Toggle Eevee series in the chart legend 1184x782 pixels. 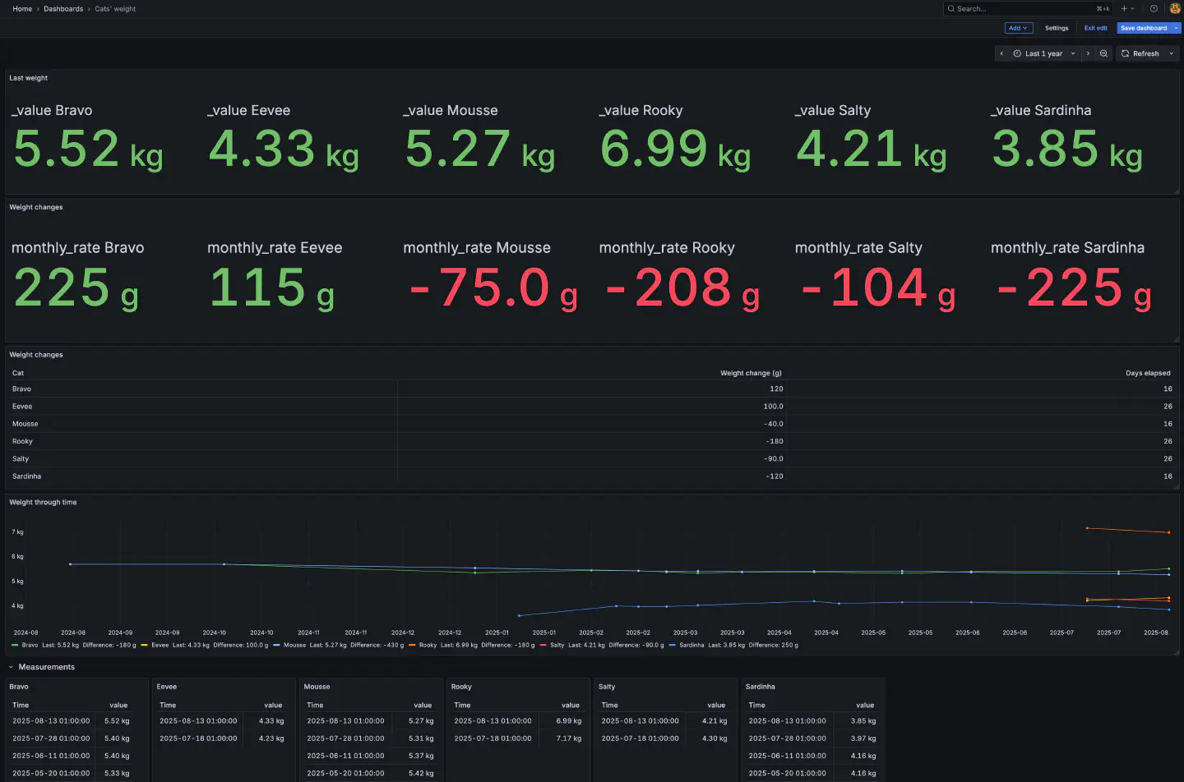coord(160,645)
